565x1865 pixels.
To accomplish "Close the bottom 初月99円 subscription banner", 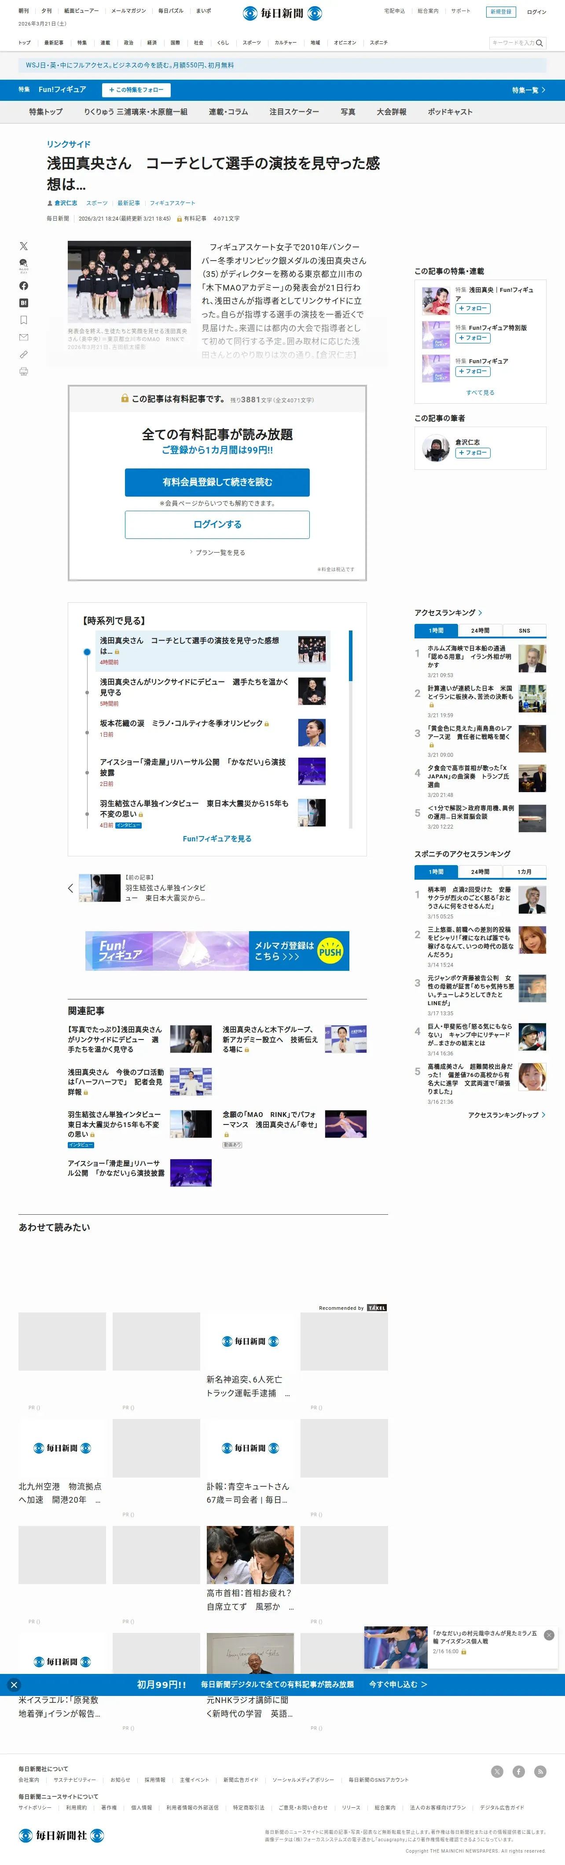I will coord(14,1685).
